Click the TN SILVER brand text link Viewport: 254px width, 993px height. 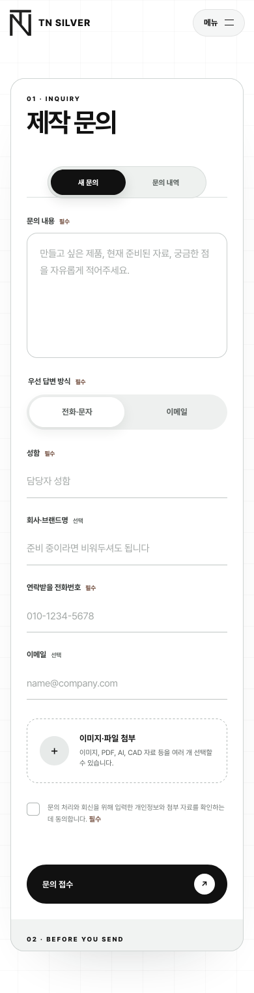coord(64,23)
